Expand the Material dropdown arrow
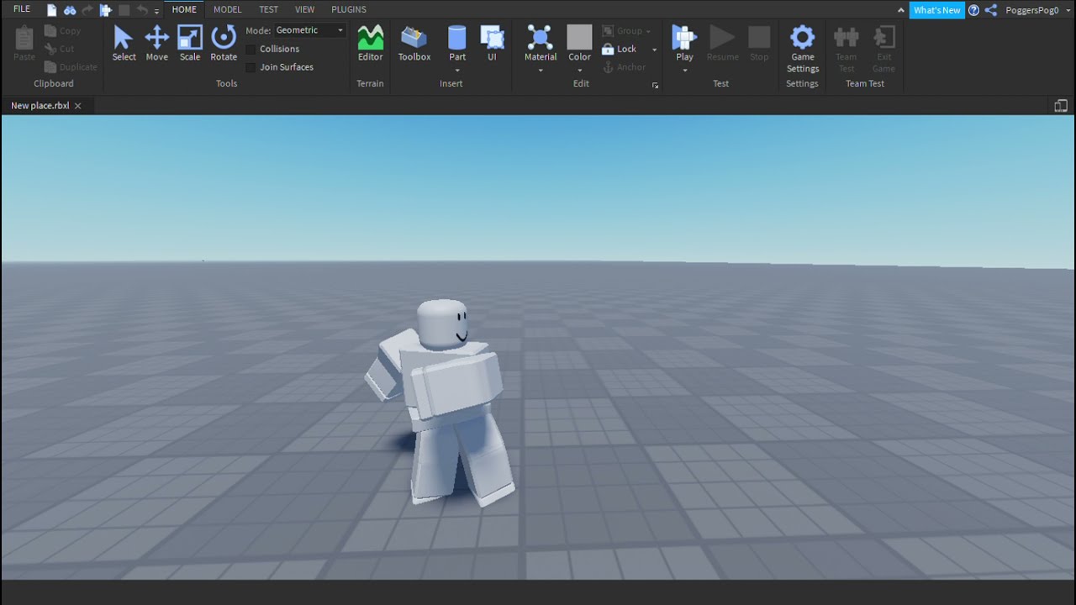Screen dimensions: 1076x605 (540, 71)
